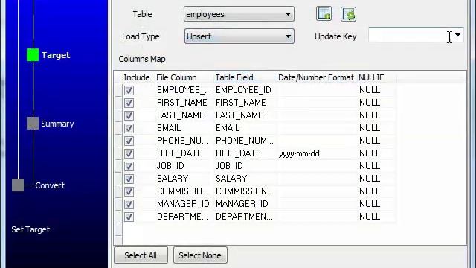Click the NULL value in MANAGER_ID row
Screen dimensions: 476x268
370,204
